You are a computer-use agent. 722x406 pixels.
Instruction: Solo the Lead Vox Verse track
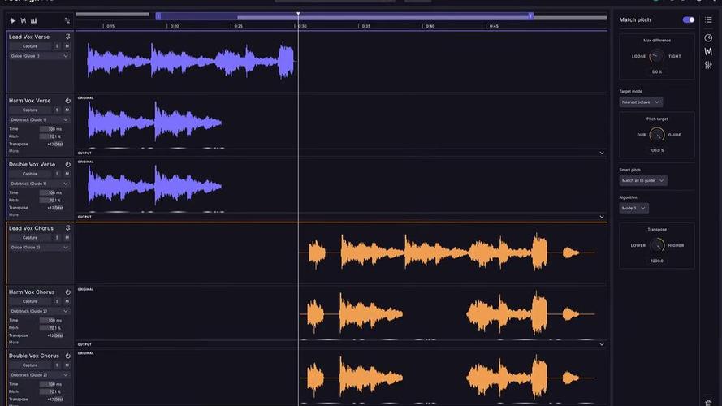click(57, 46)
